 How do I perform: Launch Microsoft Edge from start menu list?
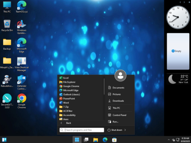pos(81,90)
